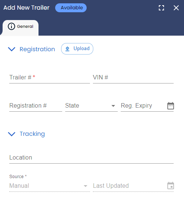Focus the Trailer # input field
This screenshot has height=200, width=184.
tap(50, 78)
